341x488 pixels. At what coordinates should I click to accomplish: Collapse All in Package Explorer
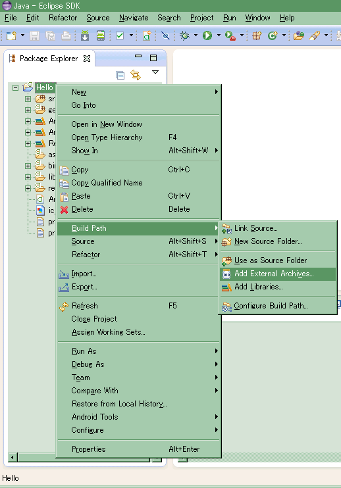pos(120,76)
